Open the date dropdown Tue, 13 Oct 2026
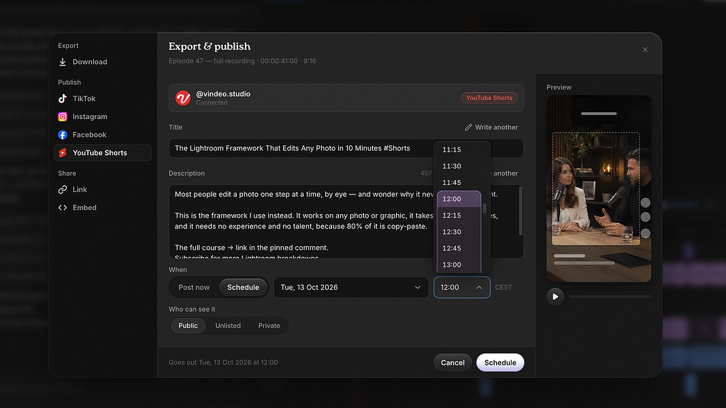 (351, 287)
